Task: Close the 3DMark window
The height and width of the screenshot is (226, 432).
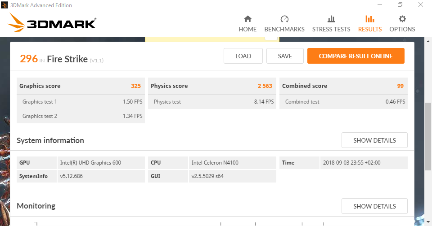Action: (x=421, y=4)
